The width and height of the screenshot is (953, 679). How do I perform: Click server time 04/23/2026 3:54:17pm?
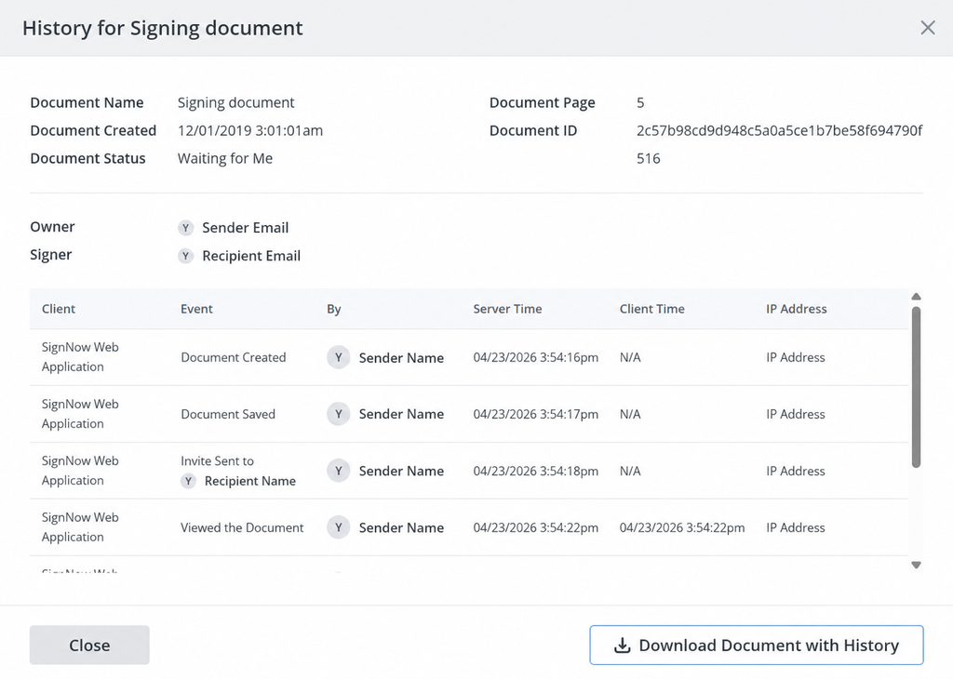click(x=535, y=414)
